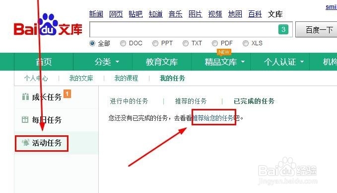Click the 文库 label in top links

275,14
